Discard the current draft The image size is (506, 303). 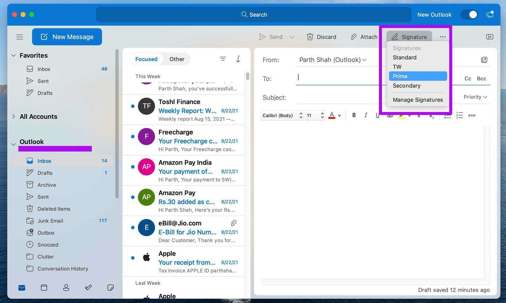tap(321, 37)
